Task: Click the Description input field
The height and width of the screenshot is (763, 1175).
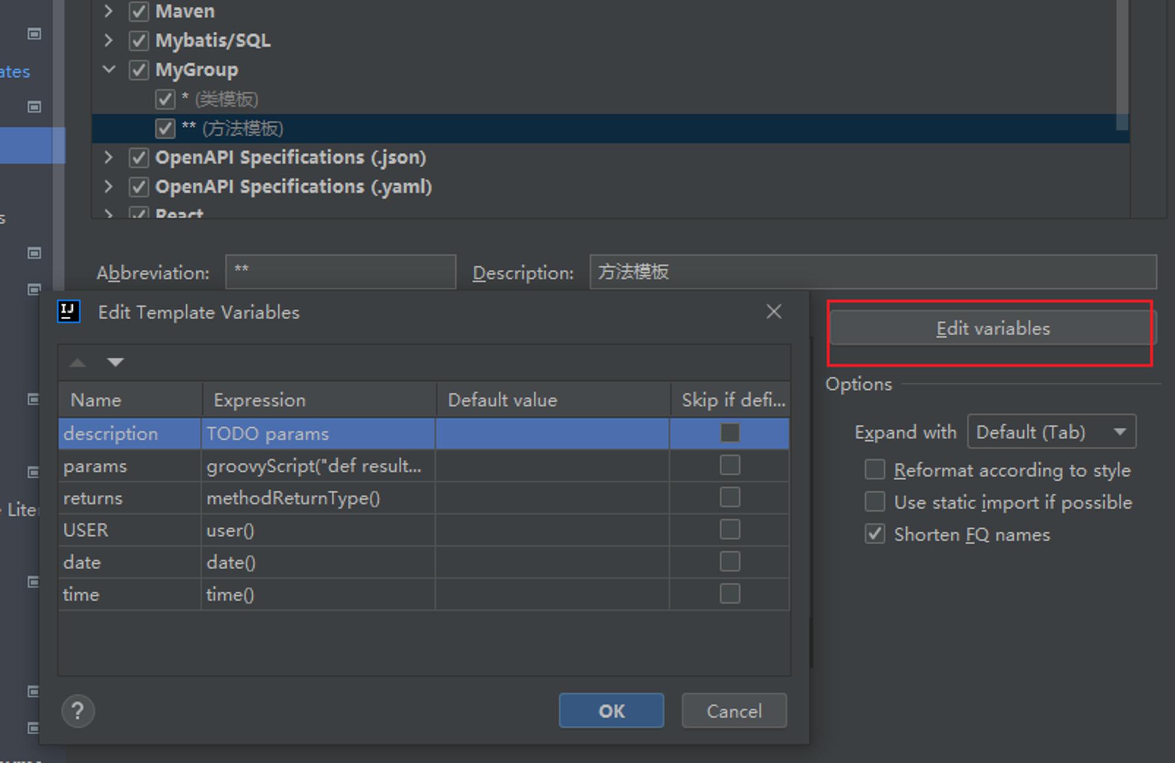Action: tap(874, 272)
